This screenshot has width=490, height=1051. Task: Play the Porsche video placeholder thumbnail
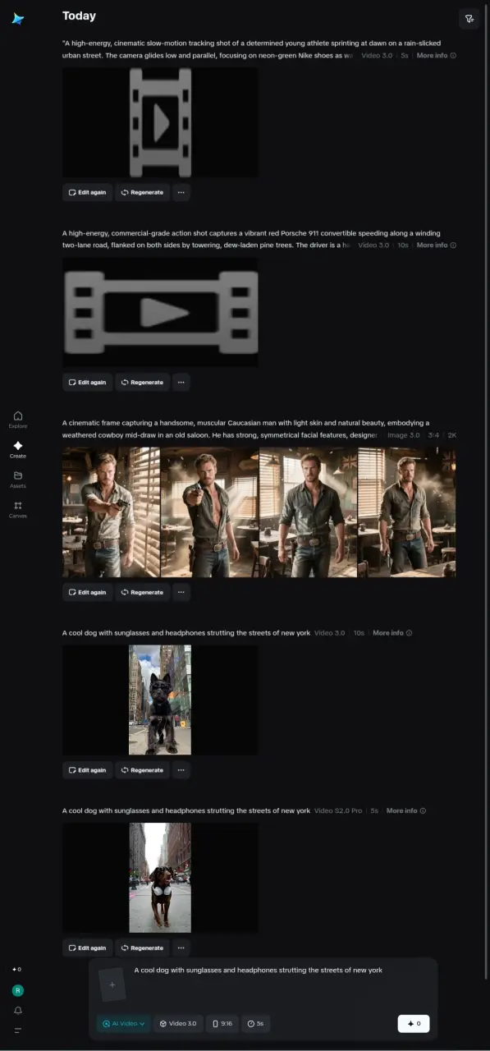click(x=160, y=312)
